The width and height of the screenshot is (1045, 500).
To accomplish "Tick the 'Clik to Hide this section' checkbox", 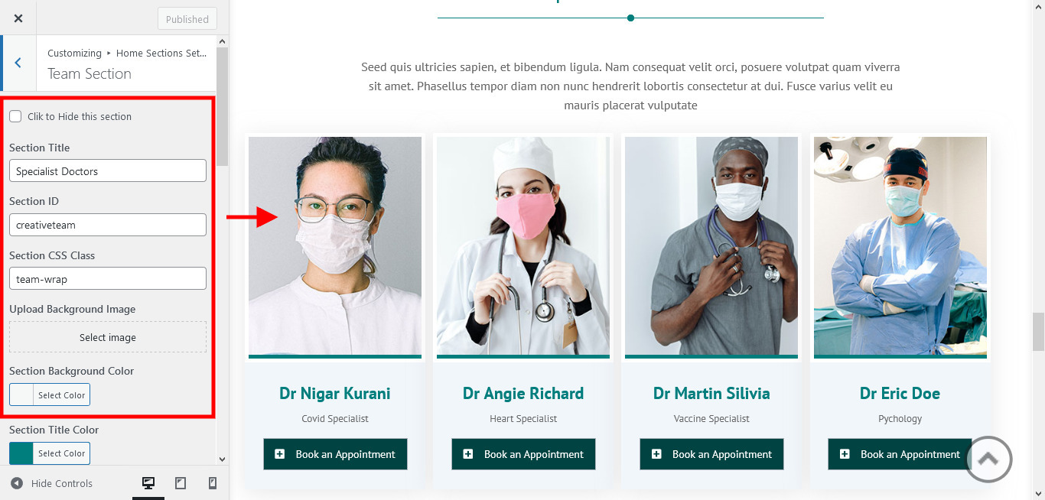I will click(x=15, y=116).
